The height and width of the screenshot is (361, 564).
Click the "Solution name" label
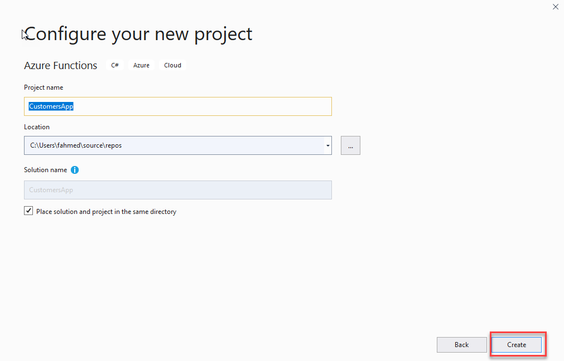point(45,170)
